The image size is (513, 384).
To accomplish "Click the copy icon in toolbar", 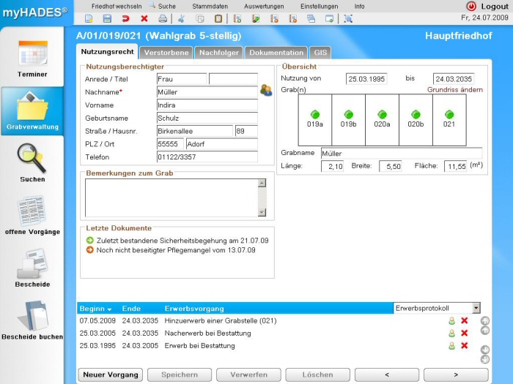I will [200, 19].
